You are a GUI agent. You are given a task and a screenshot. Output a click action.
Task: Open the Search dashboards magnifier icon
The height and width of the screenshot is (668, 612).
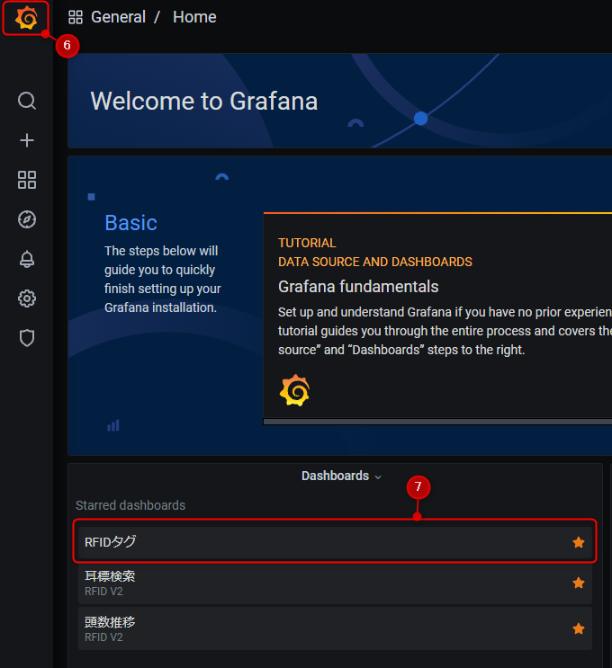[x=27, y=101]
